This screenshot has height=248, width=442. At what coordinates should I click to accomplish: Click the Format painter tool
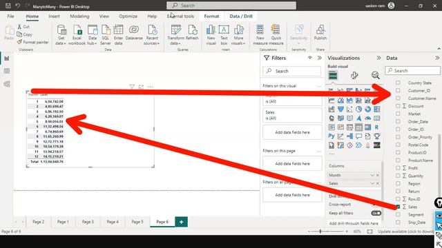(x=32, y=42)
